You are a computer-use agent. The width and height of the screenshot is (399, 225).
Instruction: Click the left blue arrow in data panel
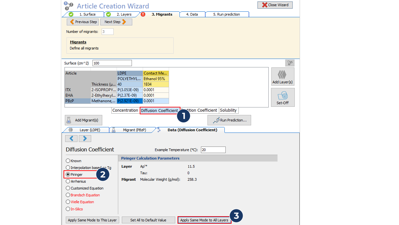tap(71, 138)
